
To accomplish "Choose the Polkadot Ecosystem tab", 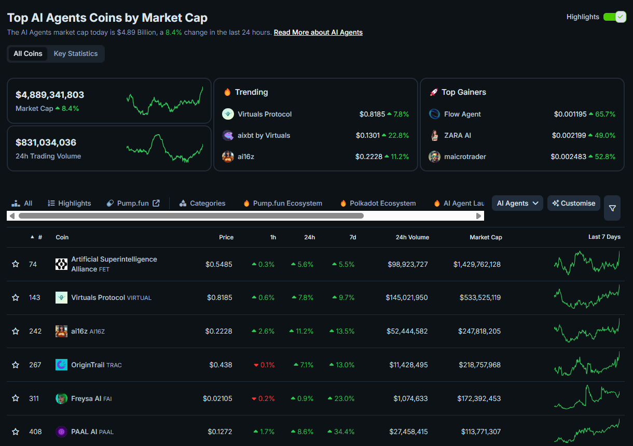I will point(378,203).
